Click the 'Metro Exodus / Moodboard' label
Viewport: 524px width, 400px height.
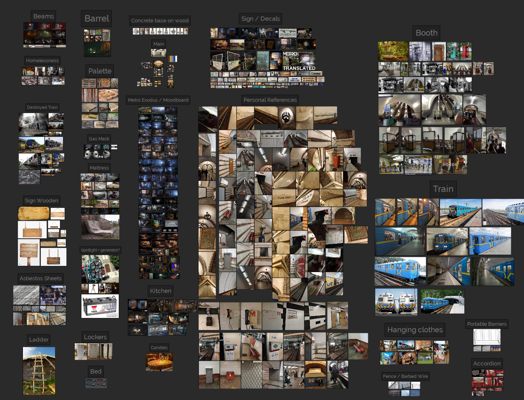tap(158, 100)
